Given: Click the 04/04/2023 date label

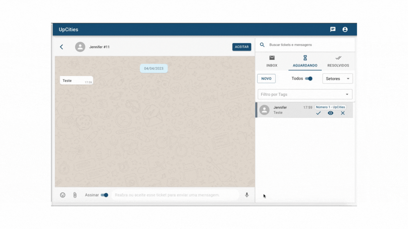Looking at the screenshot, I should tap(153, 69).
